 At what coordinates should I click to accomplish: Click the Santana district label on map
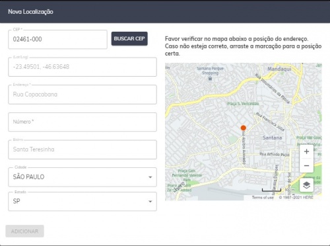coord(272,138)
